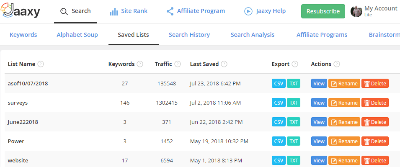
Task: View the Power list
Action: (319, 141)
